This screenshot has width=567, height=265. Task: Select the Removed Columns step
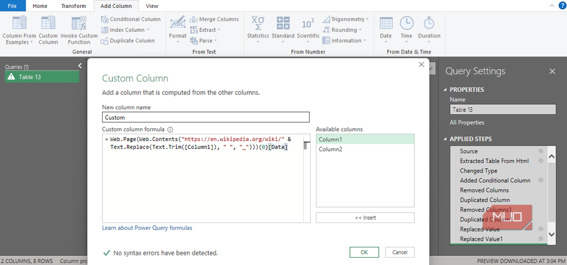click(484, 190)
